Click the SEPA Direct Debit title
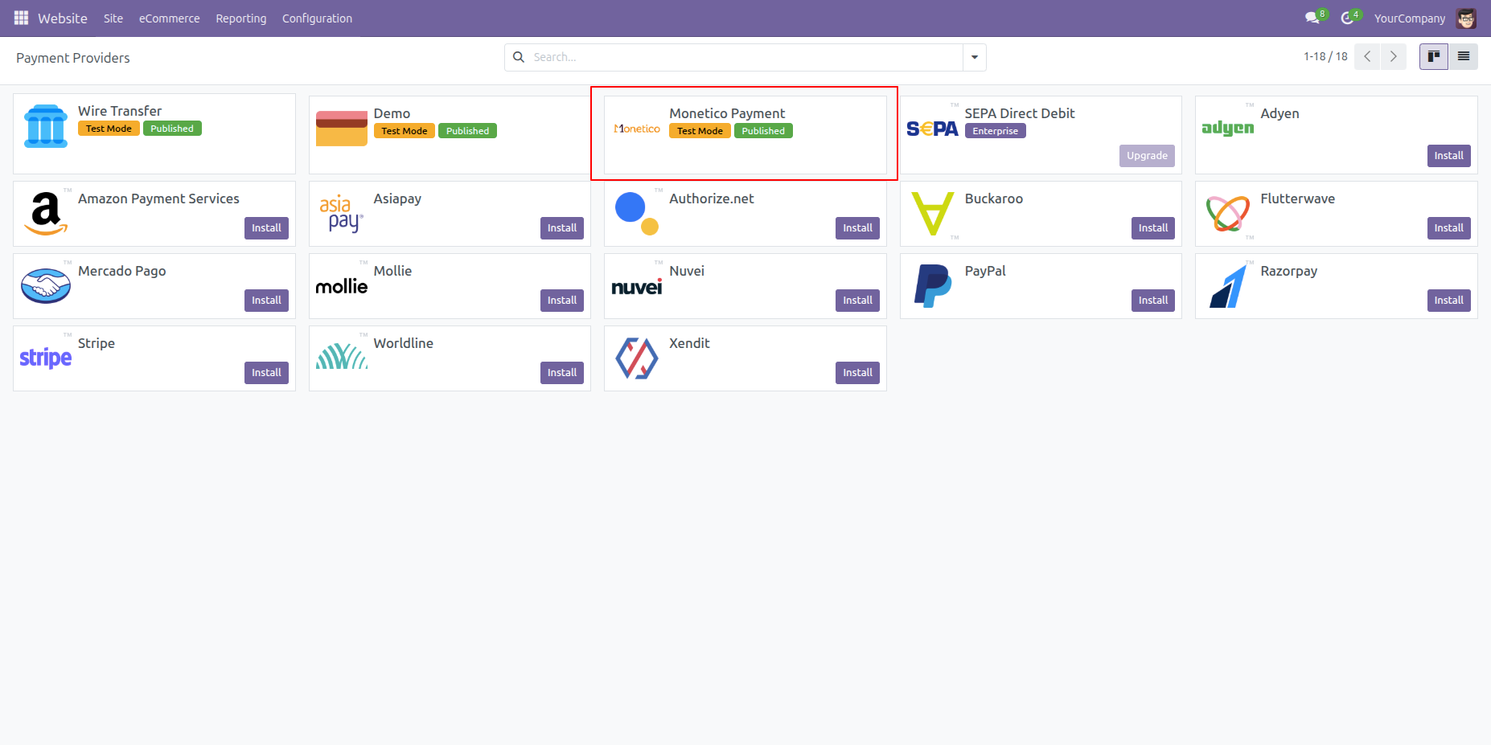The width and height of the screenshot is (1491, 745). pos(1020,113)
